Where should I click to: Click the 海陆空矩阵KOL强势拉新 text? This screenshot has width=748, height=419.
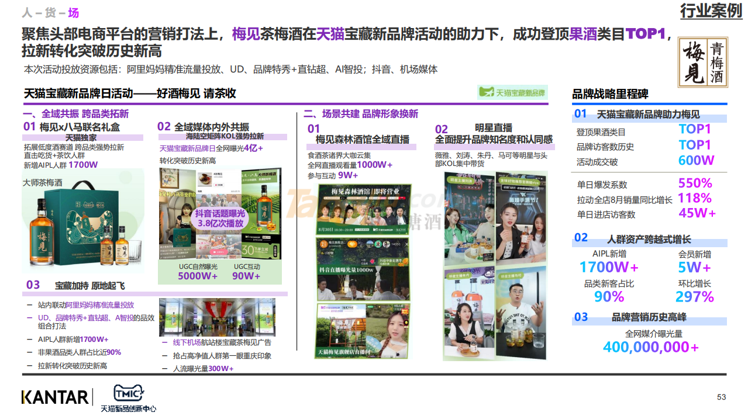(225, 136)
